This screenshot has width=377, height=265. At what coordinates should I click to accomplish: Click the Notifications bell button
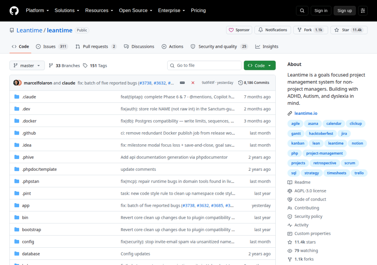pos(273,30)
